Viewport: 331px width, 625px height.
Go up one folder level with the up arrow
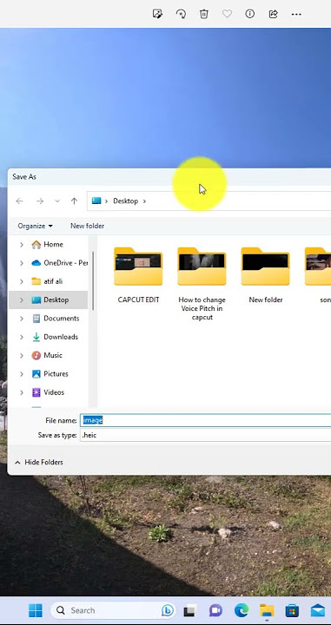(x=74, y=201)
